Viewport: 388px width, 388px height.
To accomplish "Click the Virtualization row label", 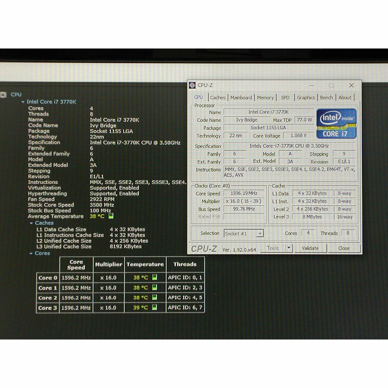I will pos(44,188).
